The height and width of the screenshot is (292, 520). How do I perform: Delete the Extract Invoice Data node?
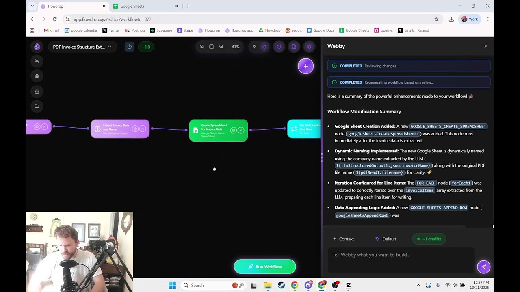[x=143, y=129]
